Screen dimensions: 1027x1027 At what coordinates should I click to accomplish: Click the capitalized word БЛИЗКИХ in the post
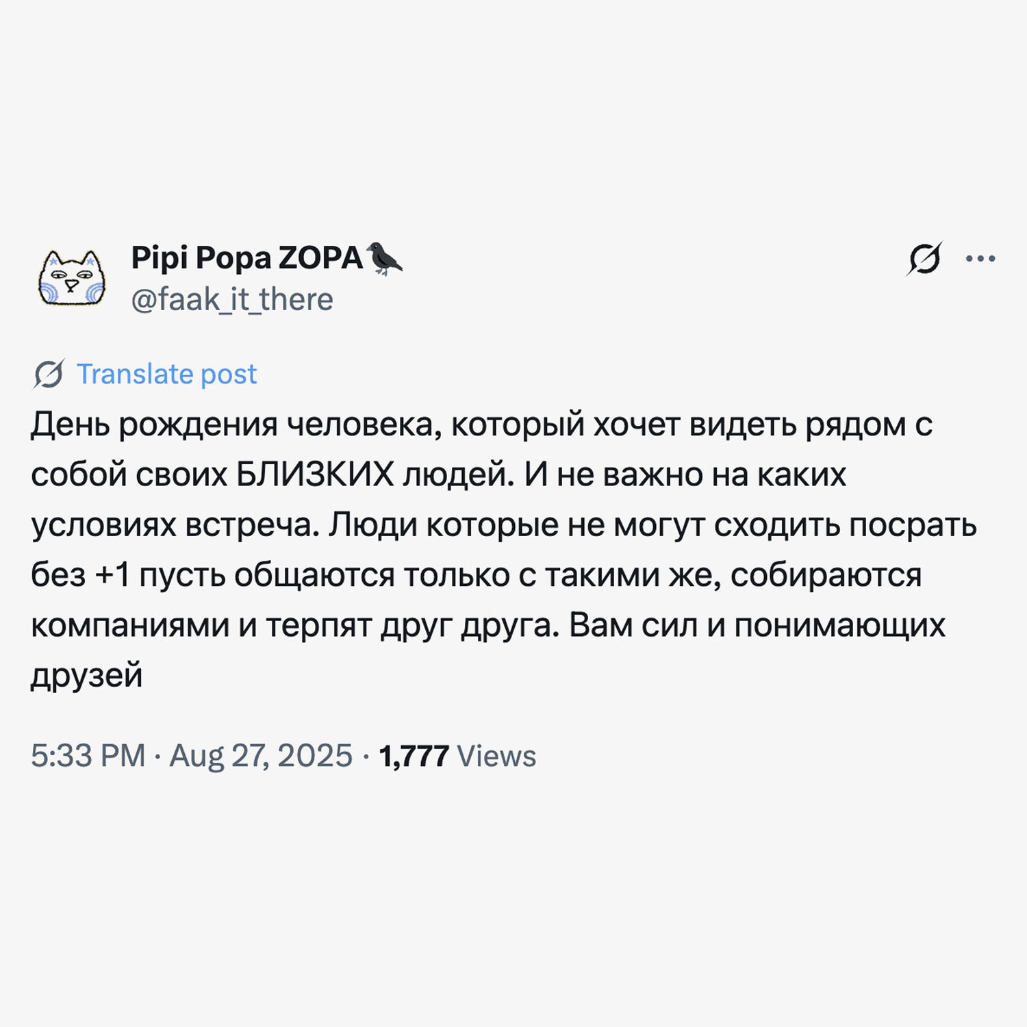(315, 474)
